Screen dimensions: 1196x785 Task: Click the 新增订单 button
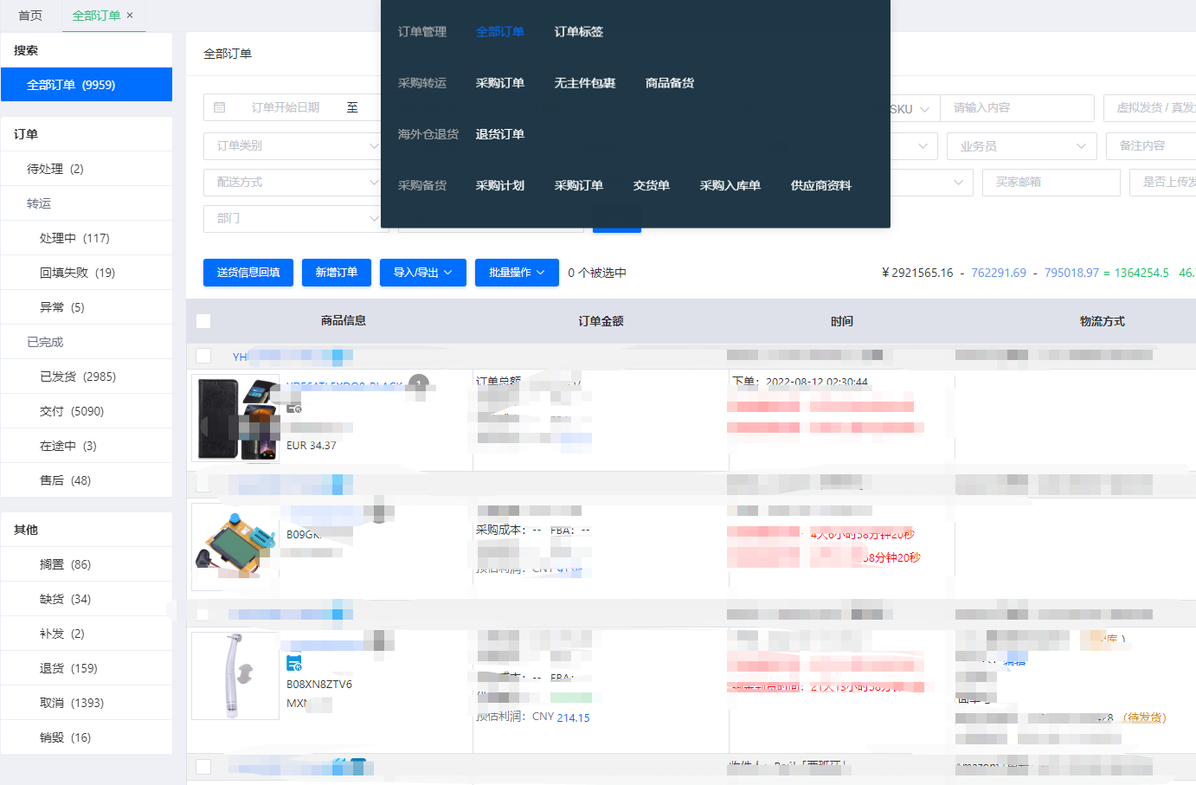[x=336, y=273]
